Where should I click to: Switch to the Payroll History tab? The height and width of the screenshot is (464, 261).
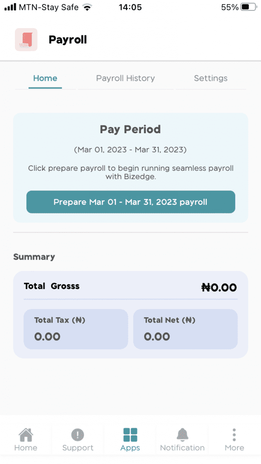coord(125,78)
